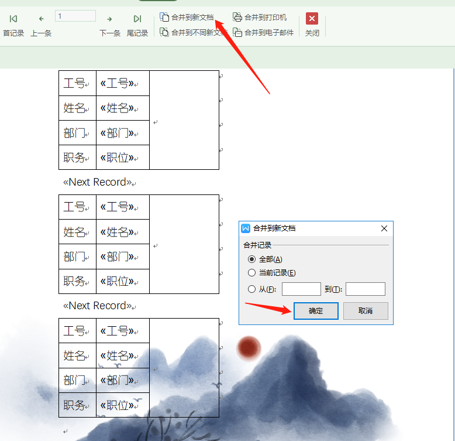Confirm with the 确定 button

tap(316, 311)
